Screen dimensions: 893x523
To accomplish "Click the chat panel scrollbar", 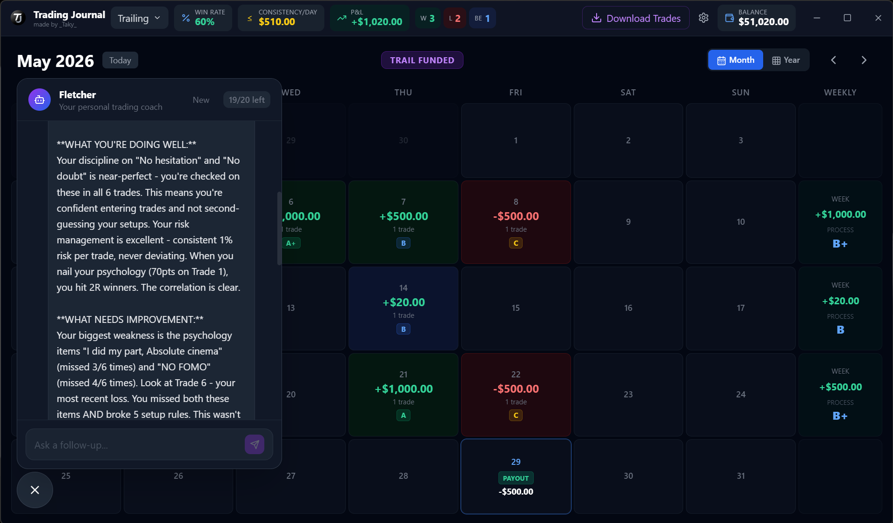I will [279, 228].
